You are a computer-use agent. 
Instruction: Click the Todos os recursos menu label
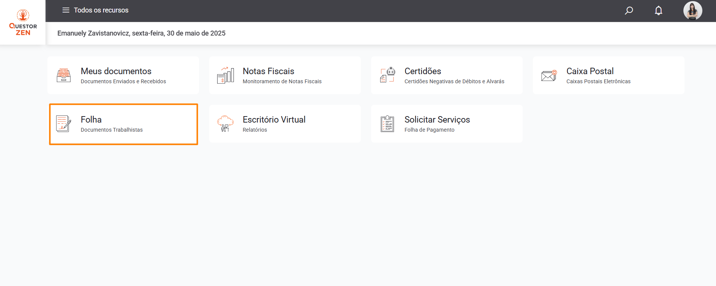coord(101,10)
